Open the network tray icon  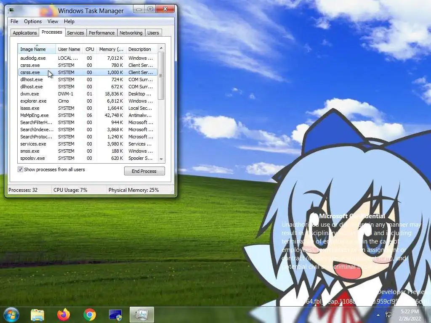[388, 315]
